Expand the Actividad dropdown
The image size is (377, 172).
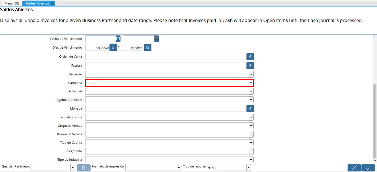(251, 91)
